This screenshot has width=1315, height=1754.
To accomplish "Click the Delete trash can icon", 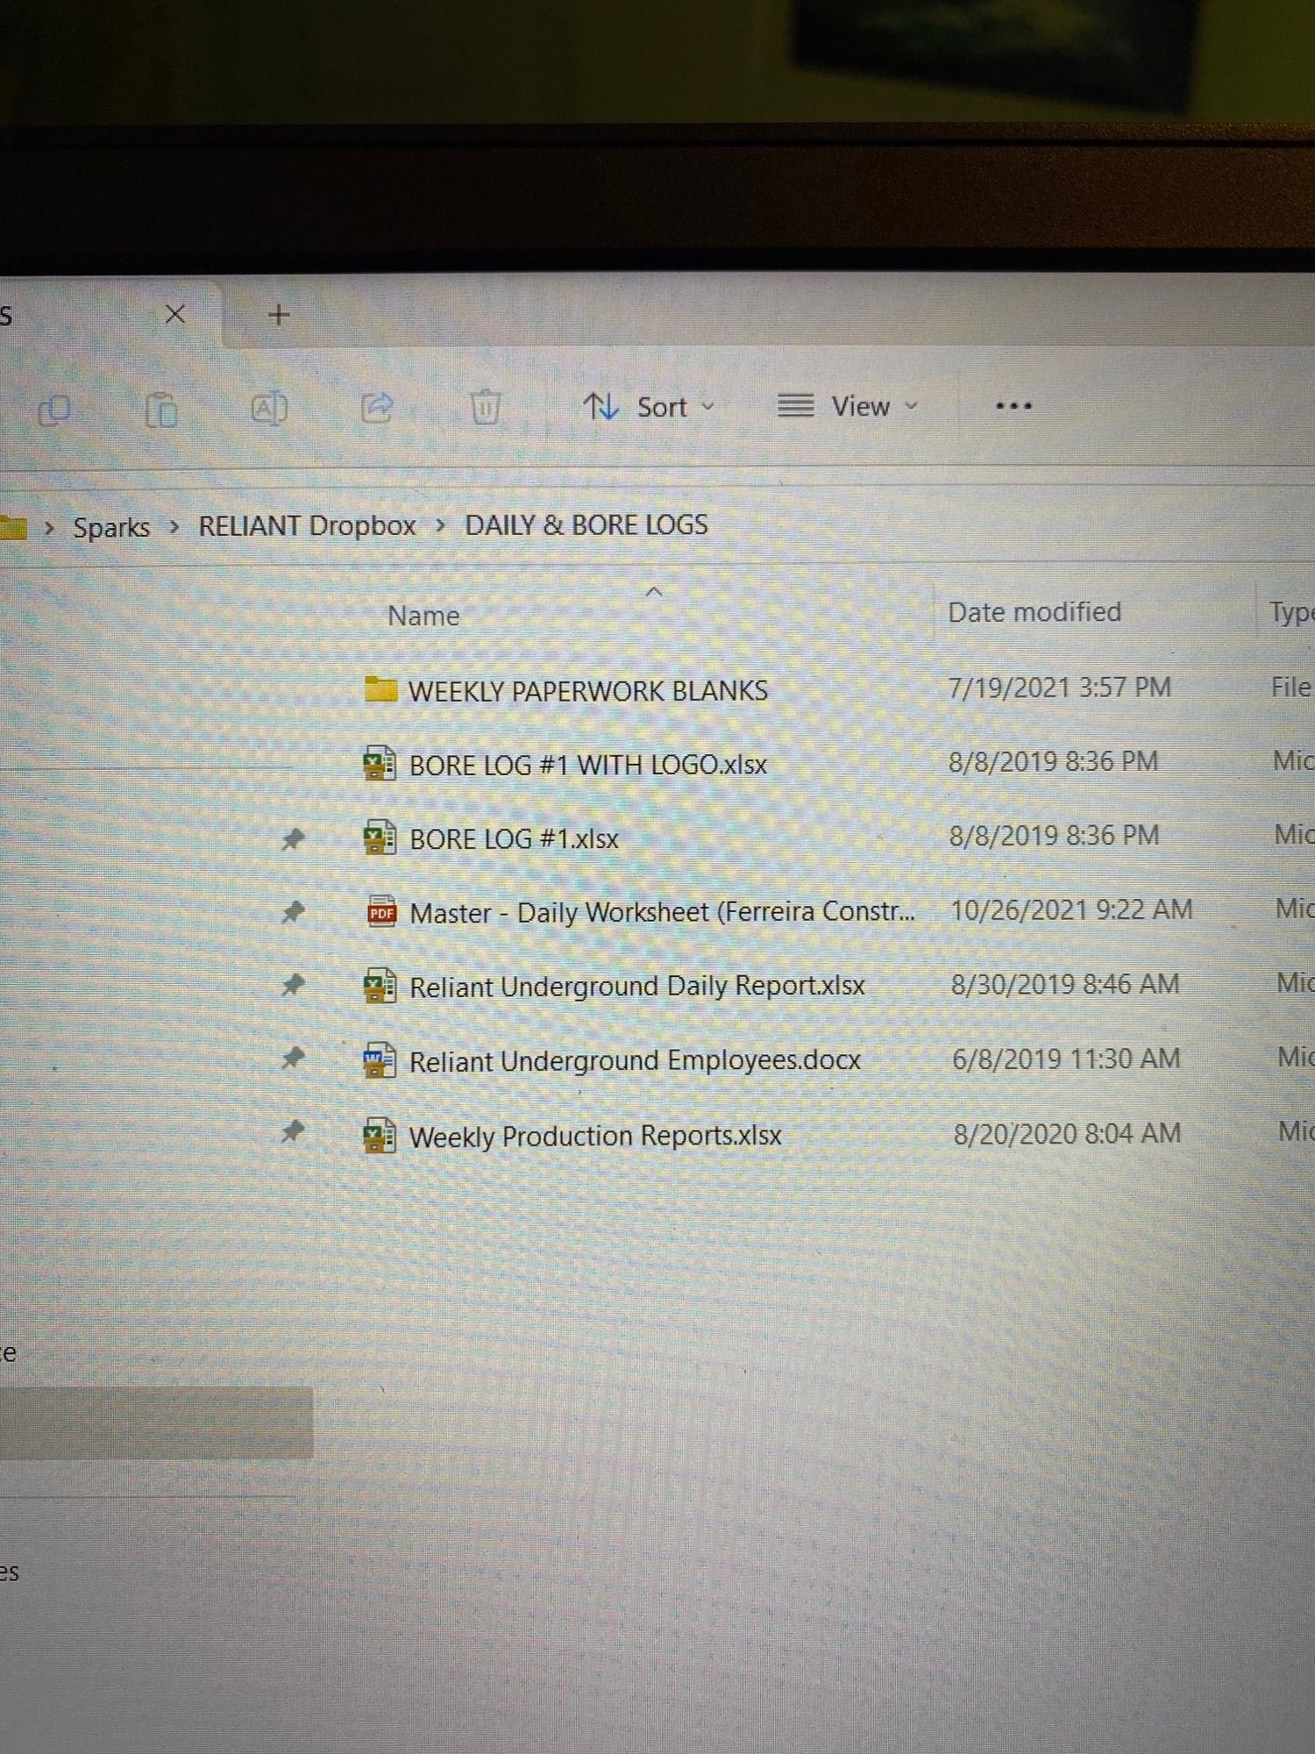I will coord(486,407).
